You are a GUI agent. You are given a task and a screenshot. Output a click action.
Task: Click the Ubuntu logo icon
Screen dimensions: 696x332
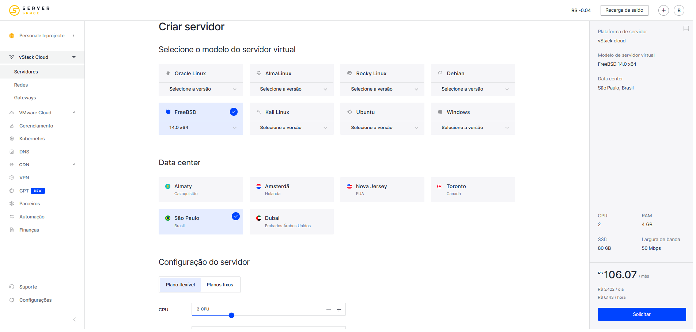tap(349, 112)
